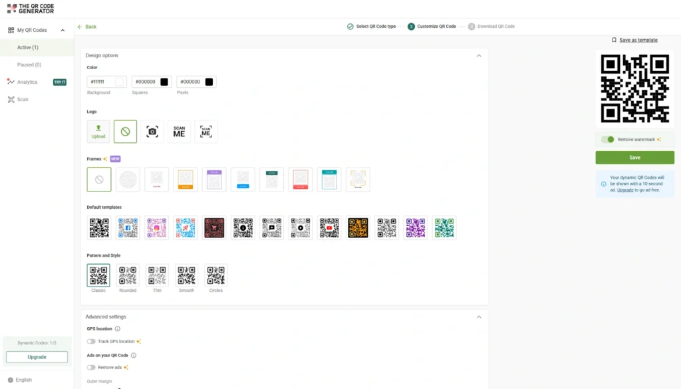Switch to the Paused codes list
681x389 pixels.
(x=30, y=65)
